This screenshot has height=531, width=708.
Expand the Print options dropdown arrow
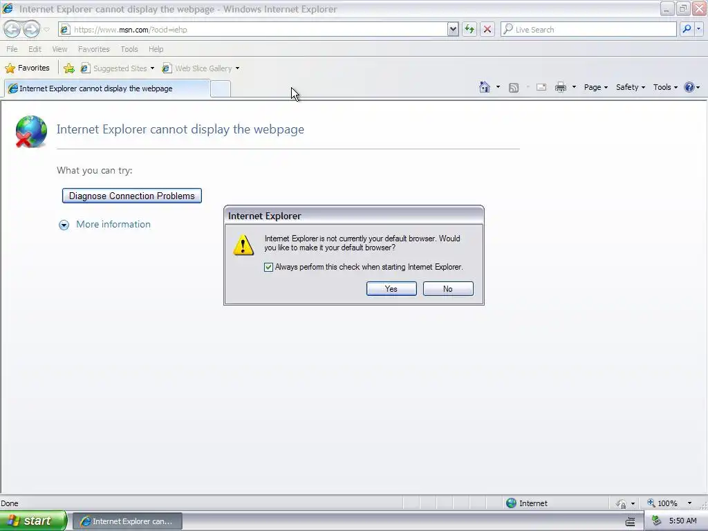574,87
